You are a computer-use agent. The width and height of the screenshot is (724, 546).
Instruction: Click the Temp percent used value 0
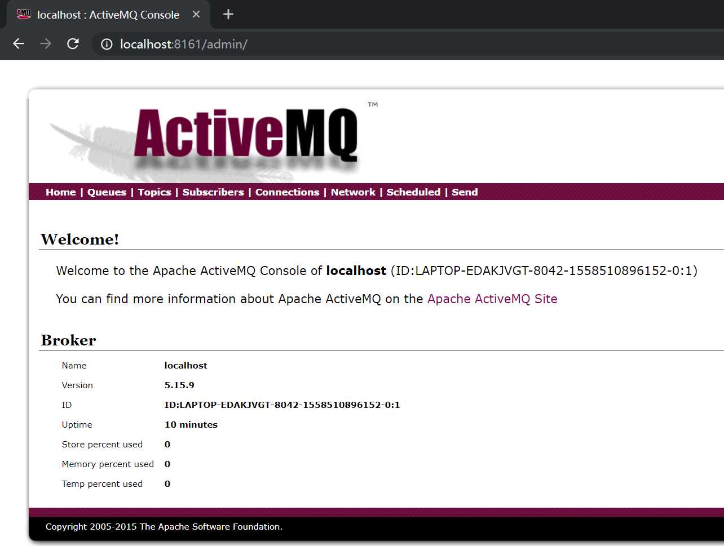pos(167,484)
